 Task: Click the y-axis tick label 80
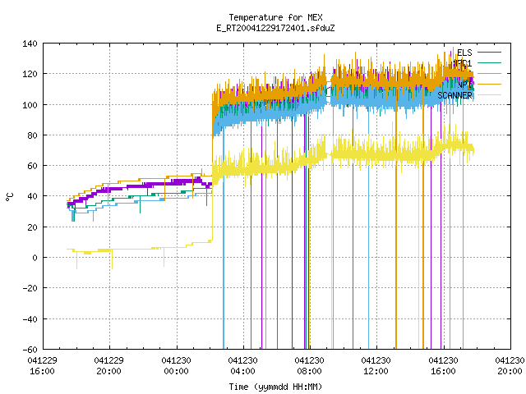click(33, 135)
